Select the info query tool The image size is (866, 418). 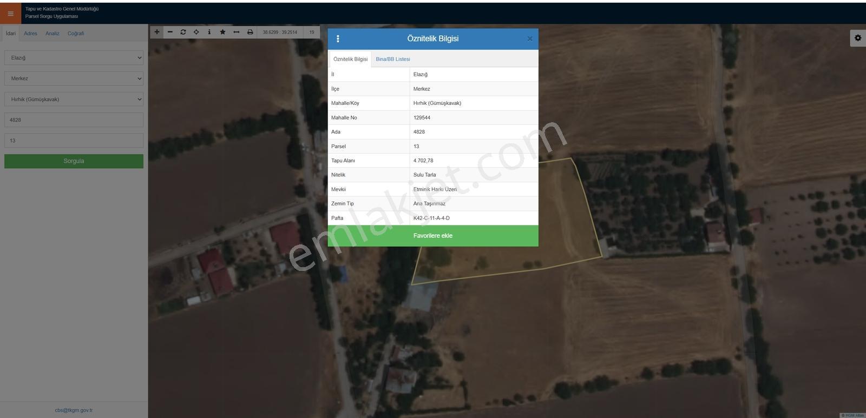pyautogui.click(x=209, y=32)
